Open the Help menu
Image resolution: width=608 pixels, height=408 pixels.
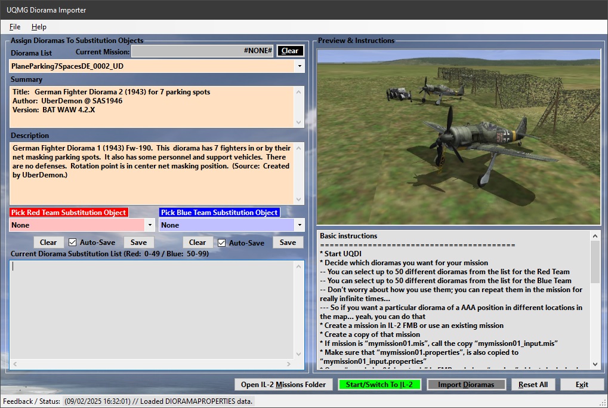(39, 27)
